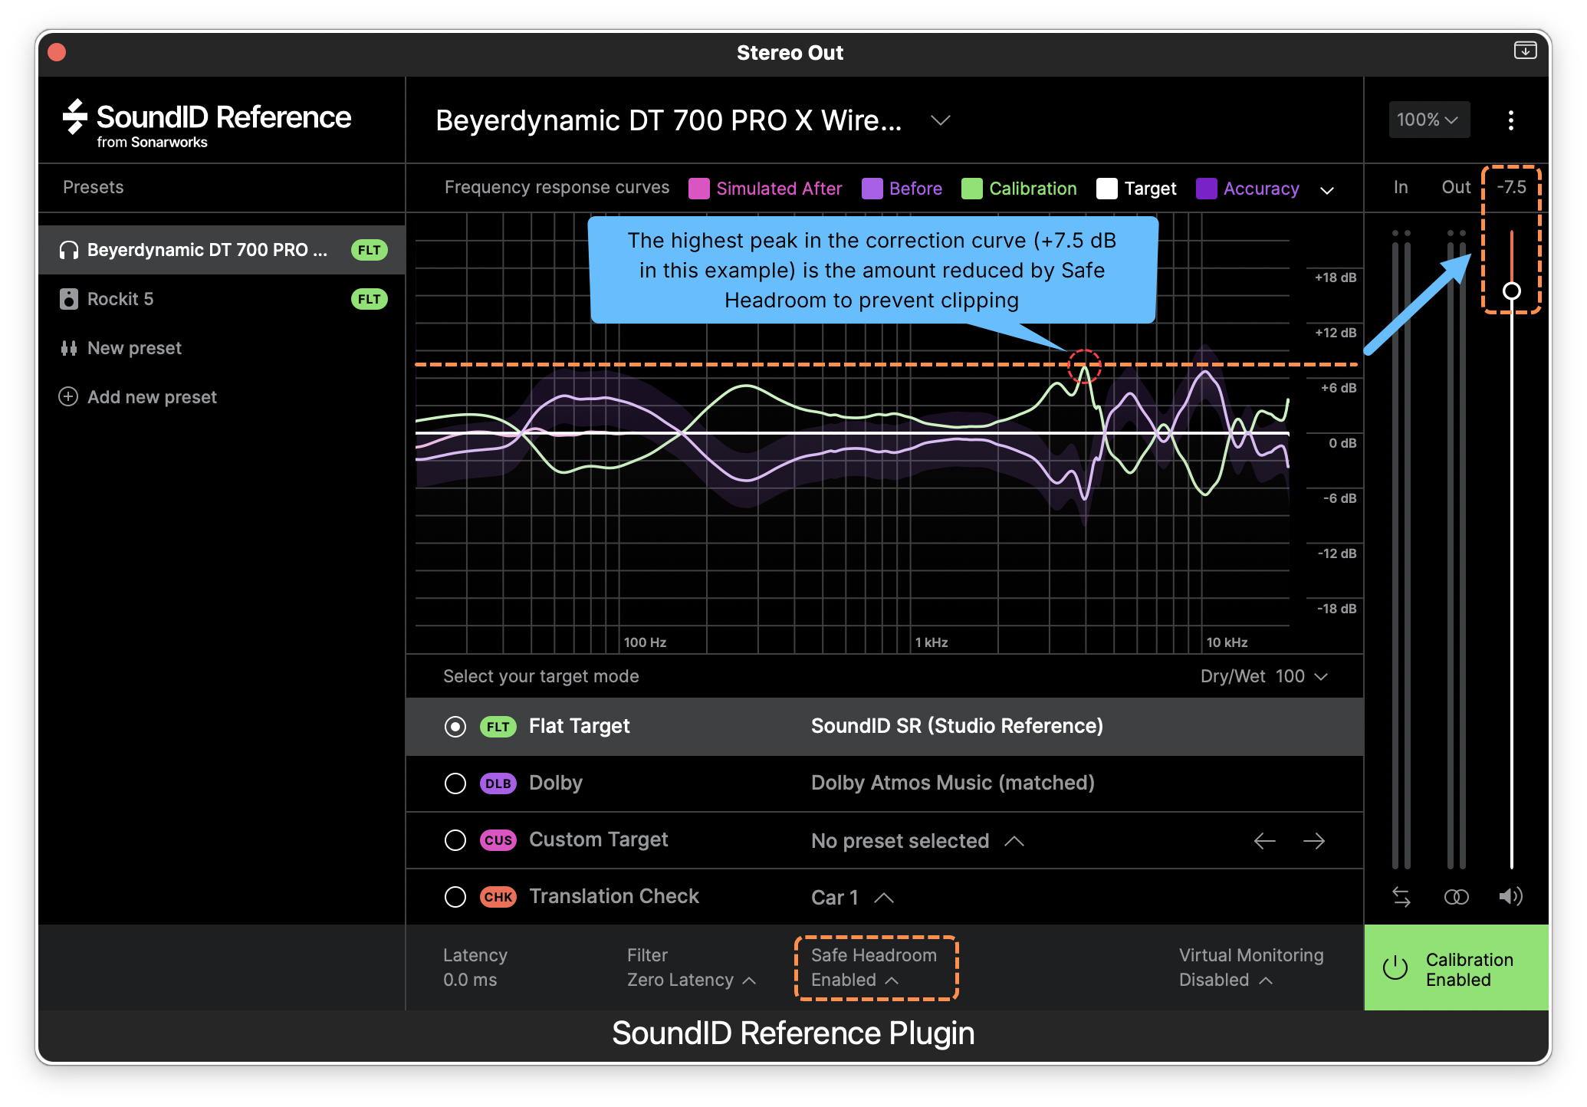This screenshot has width=1587, height=1107.
Task: Click the left arrow for Custom Target presets
Action: click(1264, 841)
